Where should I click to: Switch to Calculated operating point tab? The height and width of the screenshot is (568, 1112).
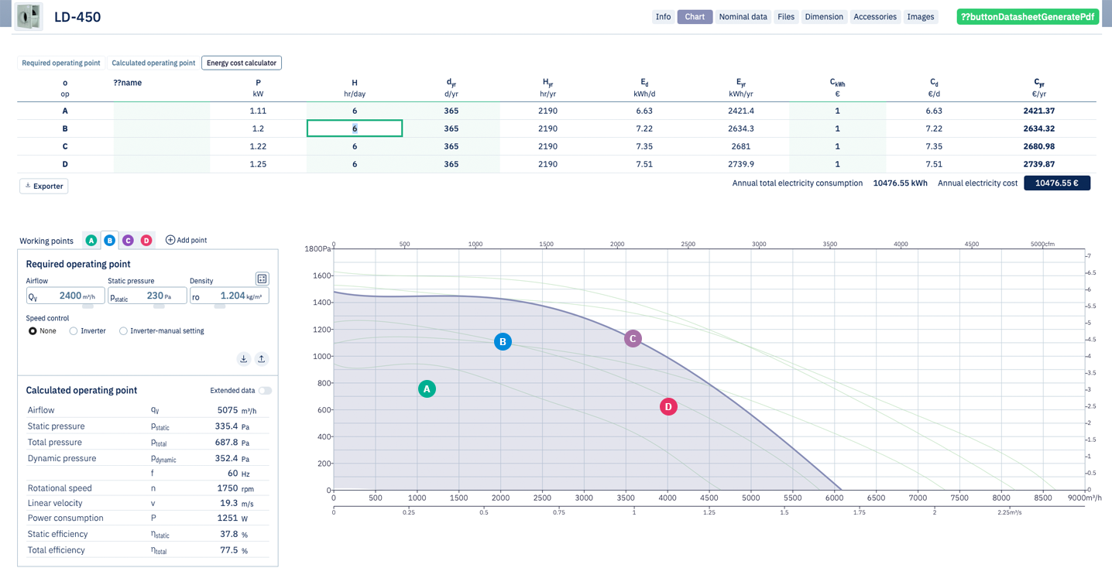point(153,63)
